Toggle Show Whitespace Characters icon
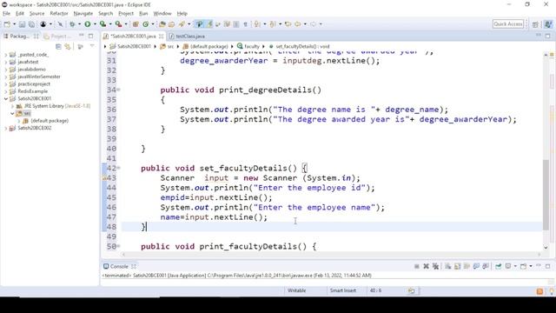Viewport: 556px width, 313px height. [x=245, y=24]
